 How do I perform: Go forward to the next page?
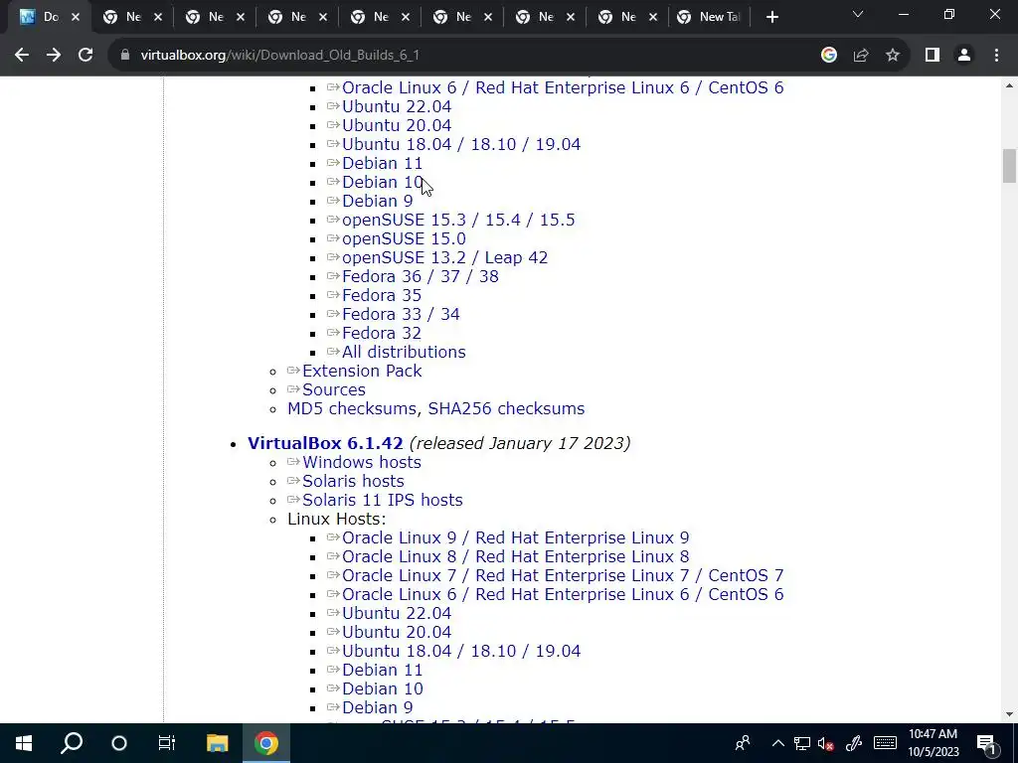click(x=54, y=56)
